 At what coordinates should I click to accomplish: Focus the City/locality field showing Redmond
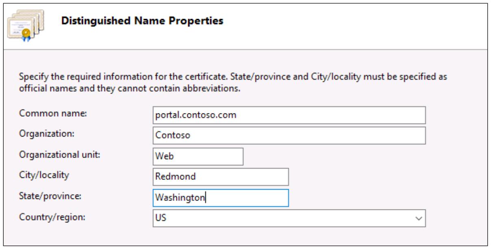point(220,177)
